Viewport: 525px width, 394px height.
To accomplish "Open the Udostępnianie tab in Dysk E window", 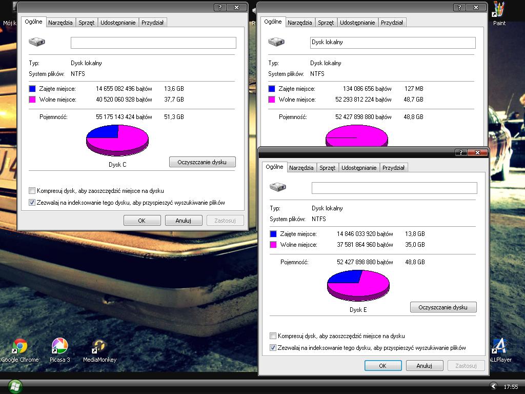I will tap(359, 168).
